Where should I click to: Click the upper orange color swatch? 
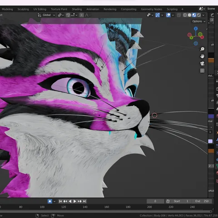pyautogui.click(x=211, y=60)
